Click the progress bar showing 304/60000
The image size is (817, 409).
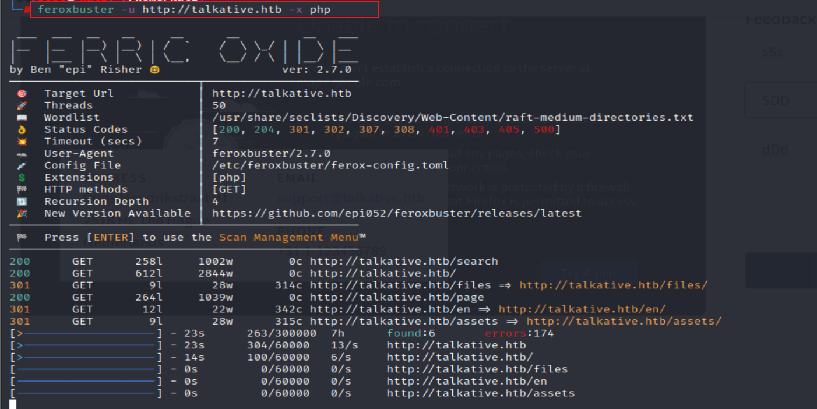86,345
